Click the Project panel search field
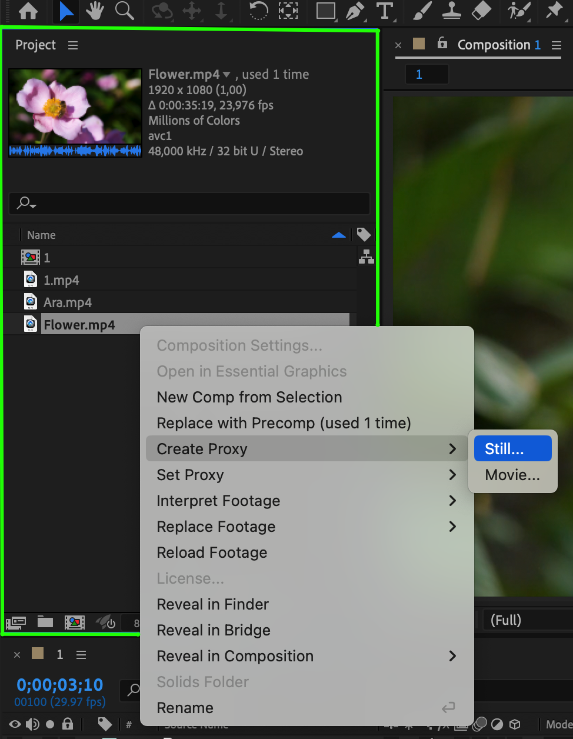The image size is (573, 739). coord(189,204)
